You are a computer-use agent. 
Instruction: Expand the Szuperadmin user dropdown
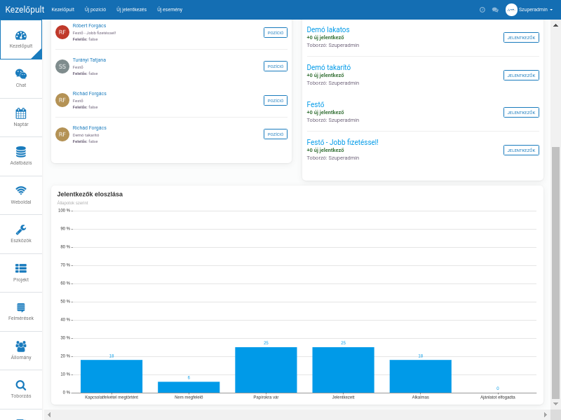pos(536,10)
